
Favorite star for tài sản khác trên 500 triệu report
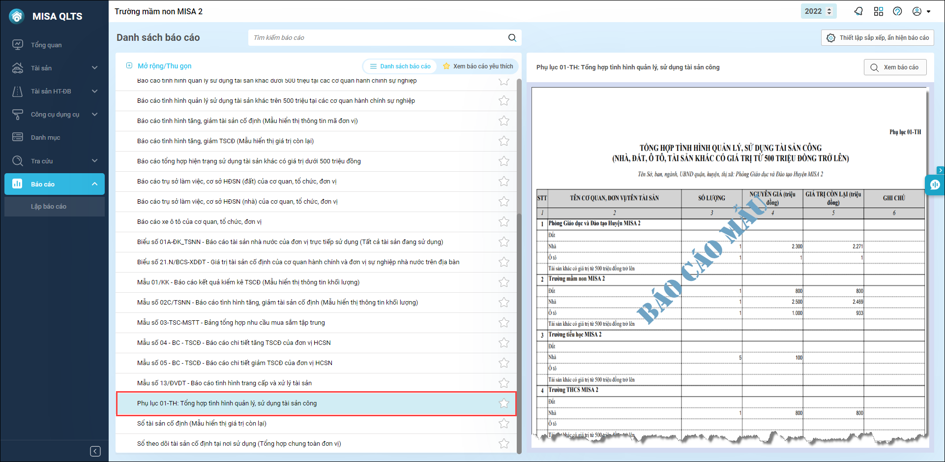tap(504, 101)
